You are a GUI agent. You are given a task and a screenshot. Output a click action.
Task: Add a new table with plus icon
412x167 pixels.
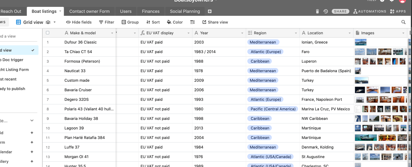(210, 11)
